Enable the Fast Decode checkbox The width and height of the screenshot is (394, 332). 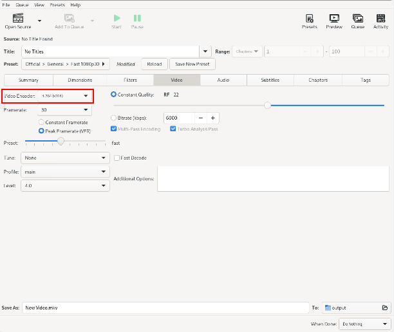pyautogui.click(x=117, y=158)
